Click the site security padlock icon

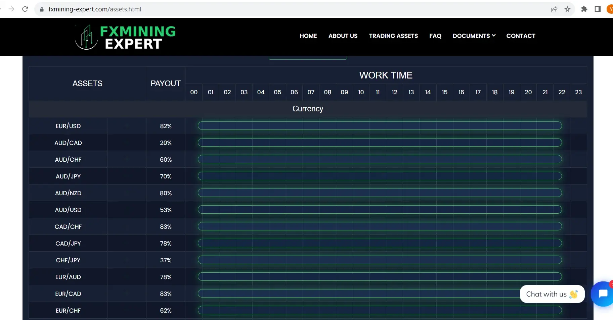click(42, 9)
